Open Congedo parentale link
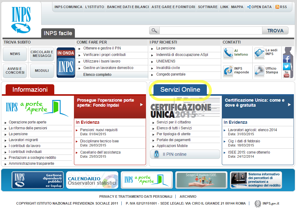297x208 pixels. coord(171,74)
